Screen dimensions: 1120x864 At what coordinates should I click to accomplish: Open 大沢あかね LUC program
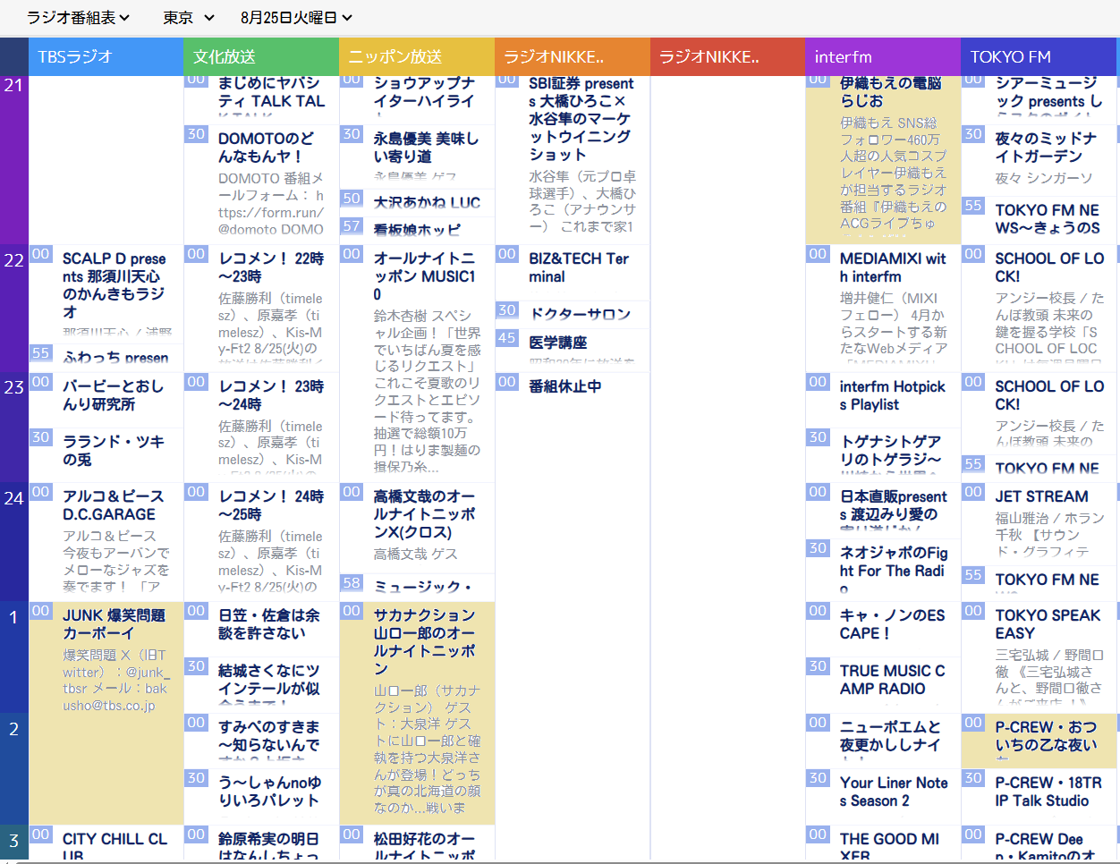(417, 202)
